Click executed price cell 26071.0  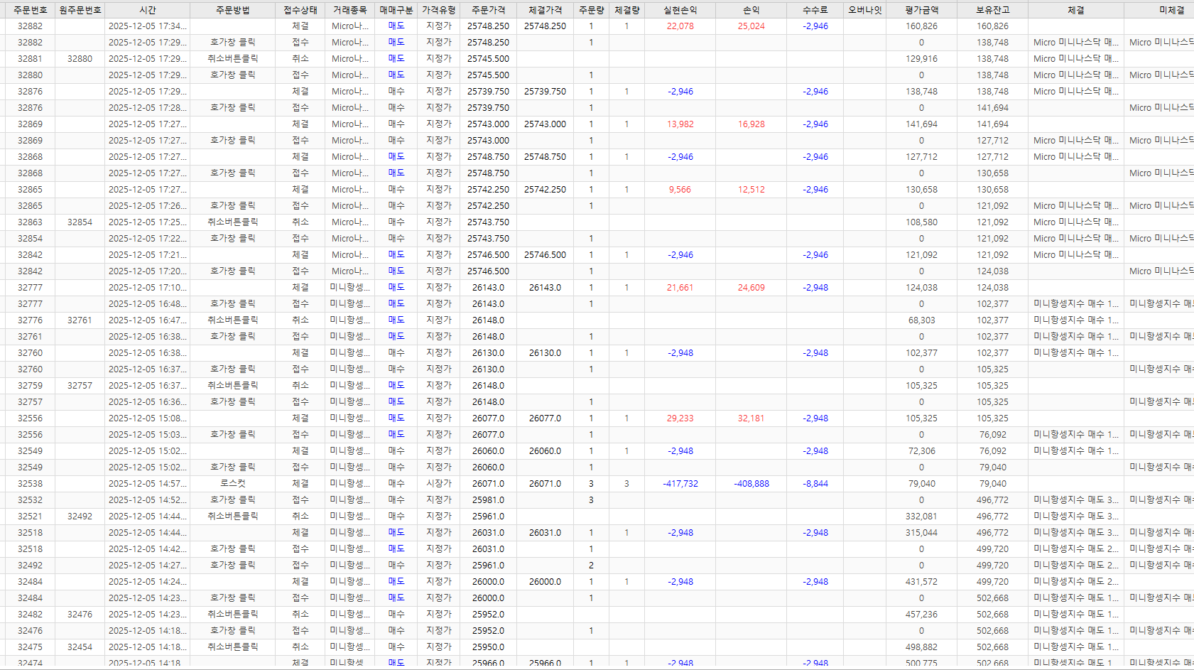(x=545, y=484)
